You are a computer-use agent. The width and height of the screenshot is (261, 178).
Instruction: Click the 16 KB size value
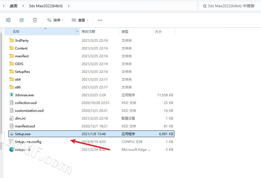coord(169,110)
